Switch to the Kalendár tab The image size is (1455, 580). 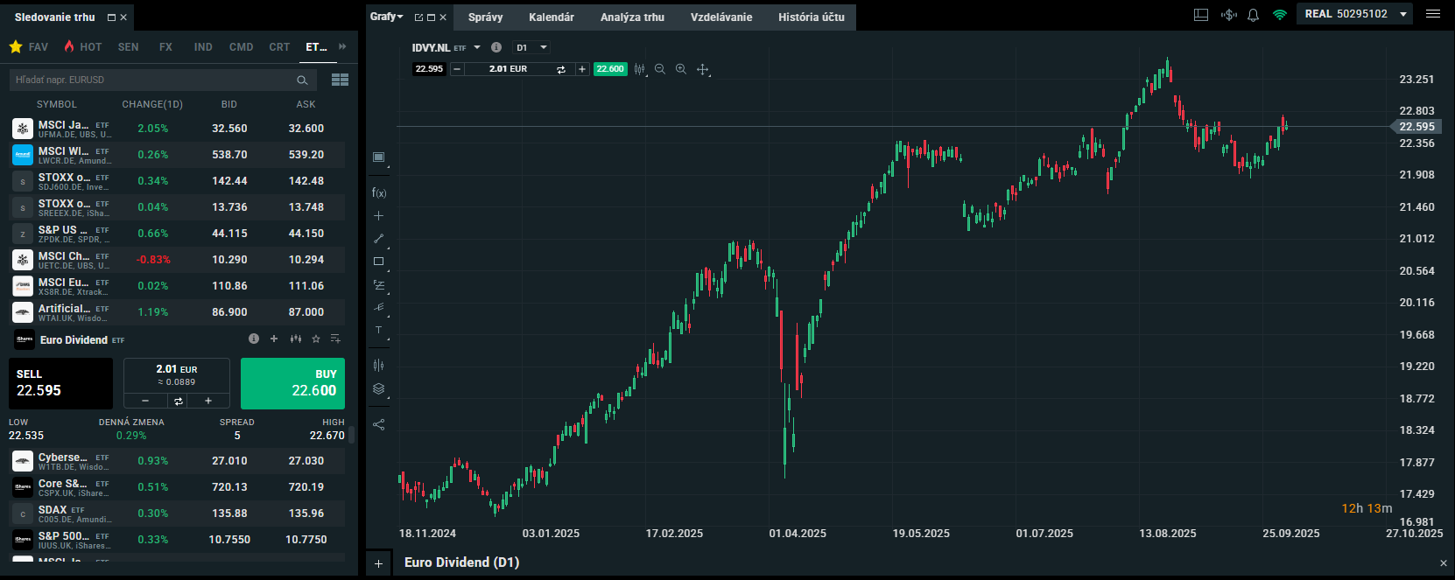552,17
